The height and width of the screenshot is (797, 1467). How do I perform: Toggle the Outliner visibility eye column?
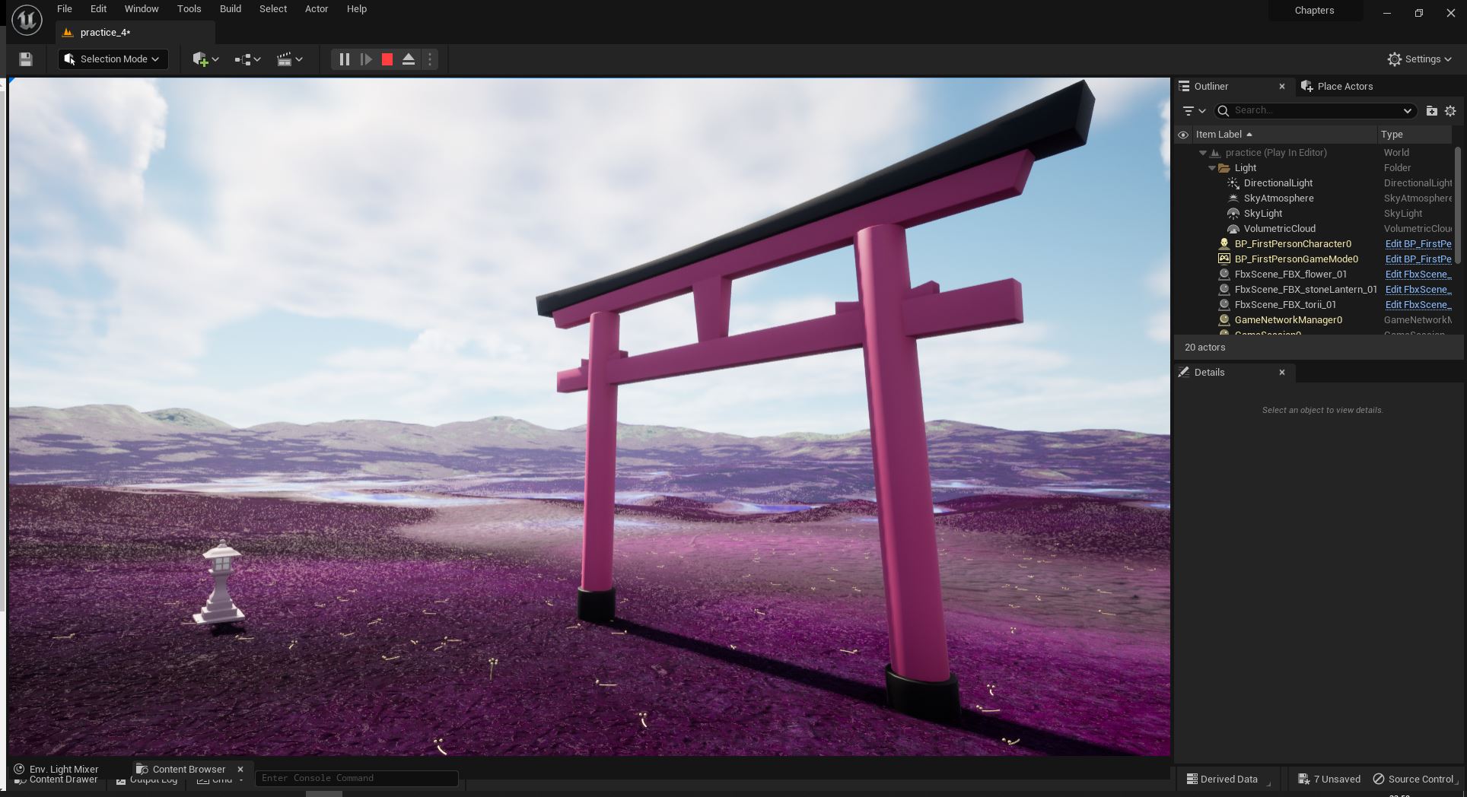click(x=1183, y=135)
